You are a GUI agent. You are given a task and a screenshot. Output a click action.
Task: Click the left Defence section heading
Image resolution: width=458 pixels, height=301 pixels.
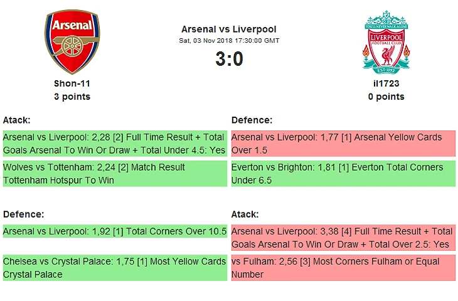23,214
